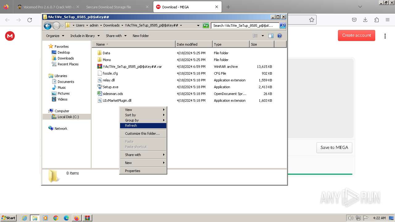
Task: Open a new Firefox tab
Action: pyautogui.click(x=228, y=7)
